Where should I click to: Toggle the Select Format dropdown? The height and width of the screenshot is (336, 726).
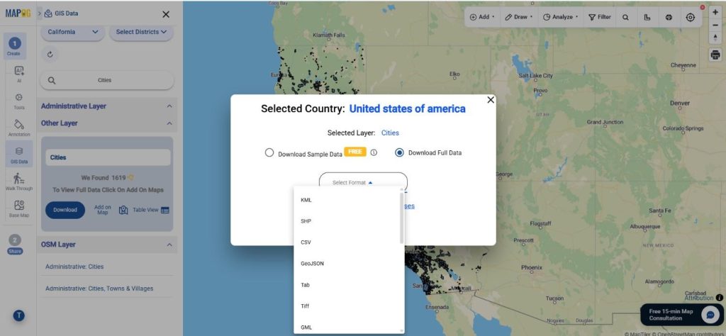[x=363, y=182]
